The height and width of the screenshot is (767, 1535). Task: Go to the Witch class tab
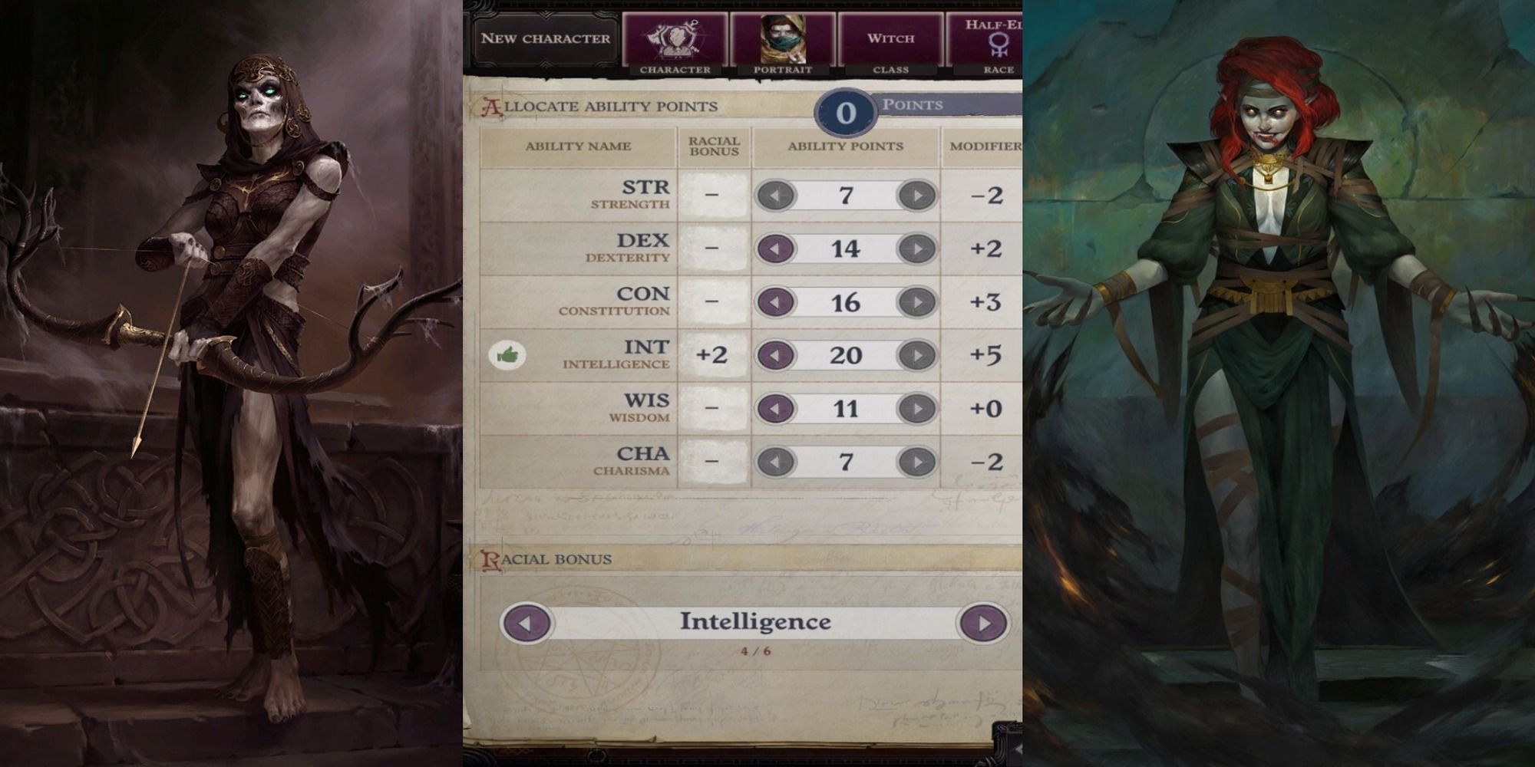coord(890,44)
